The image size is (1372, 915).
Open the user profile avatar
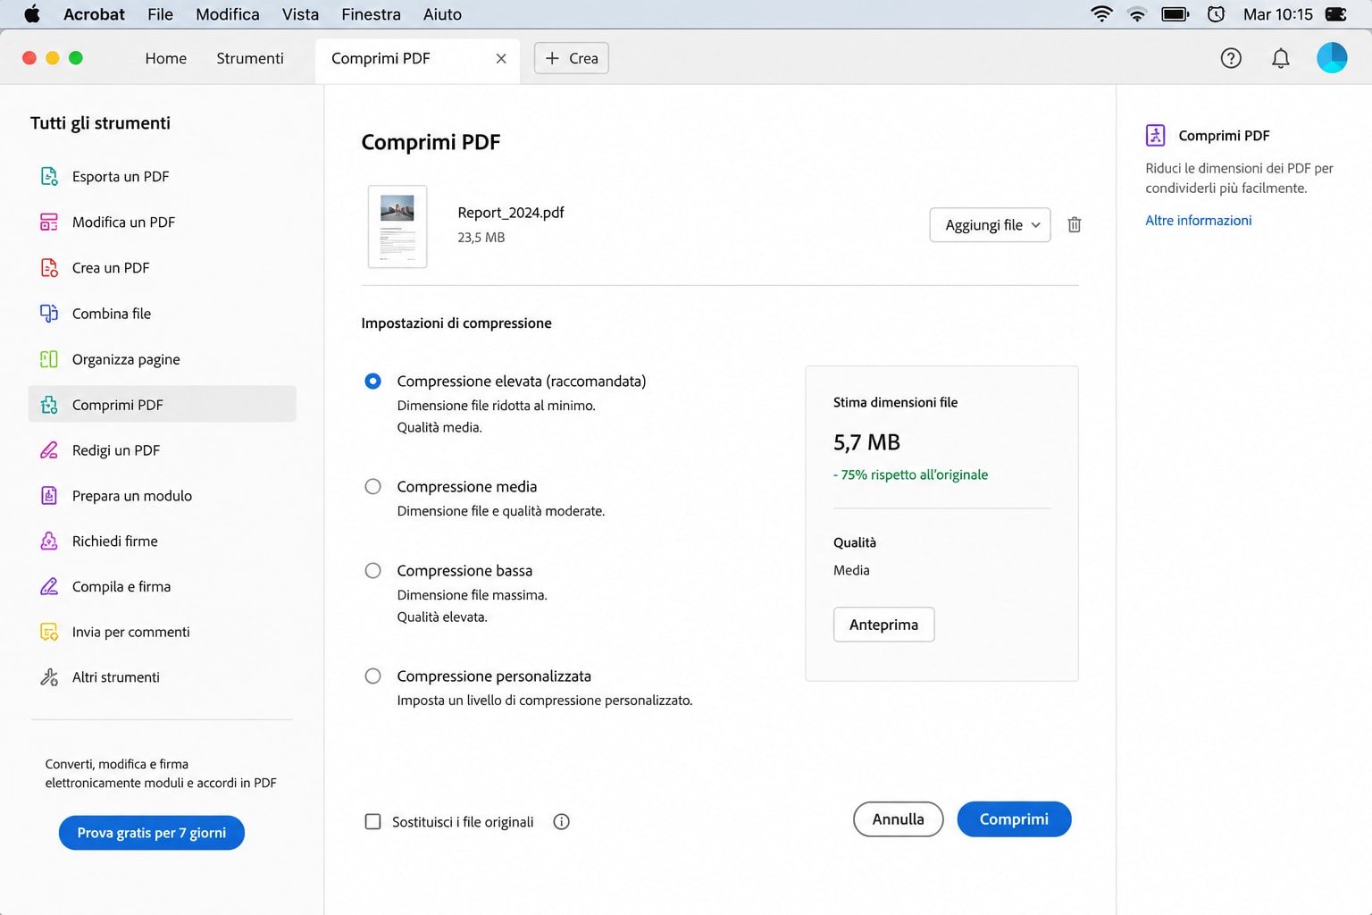(1332, 57)
